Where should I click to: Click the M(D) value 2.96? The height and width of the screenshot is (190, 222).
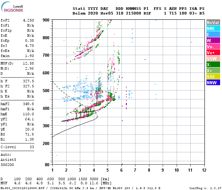pos(29,68)
